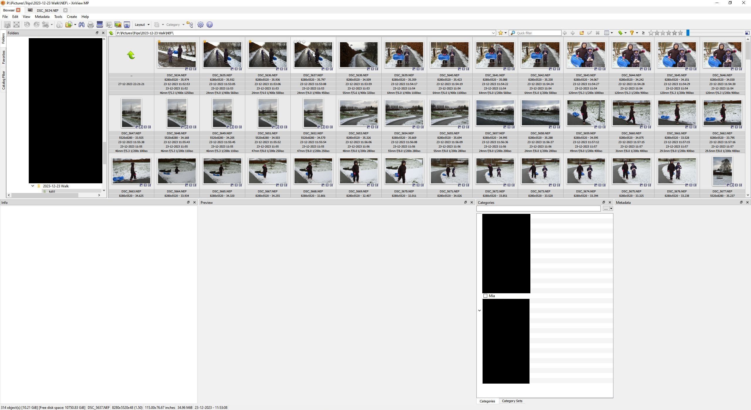
Task: Check the Mia category checkbox
Action: click(485, 296)
